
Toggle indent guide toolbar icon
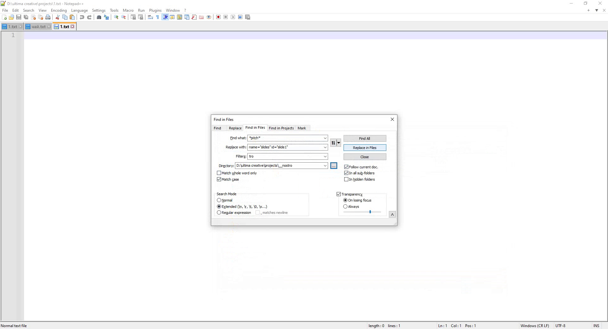pos(165,17)
